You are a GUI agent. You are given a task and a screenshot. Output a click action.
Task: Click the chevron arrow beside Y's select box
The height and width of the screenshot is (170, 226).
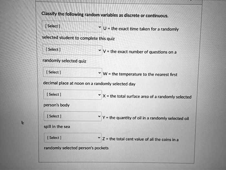click(99, 116)
